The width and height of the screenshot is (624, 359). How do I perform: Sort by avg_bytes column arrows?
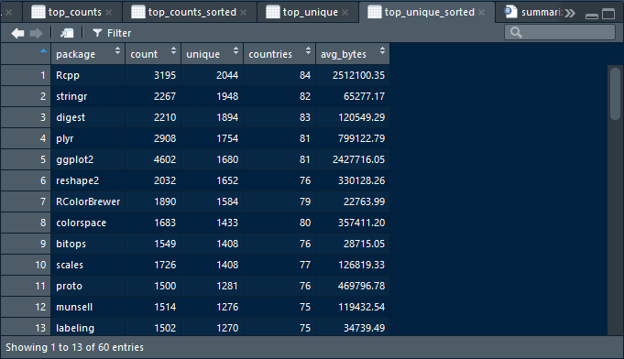(382, 50)
